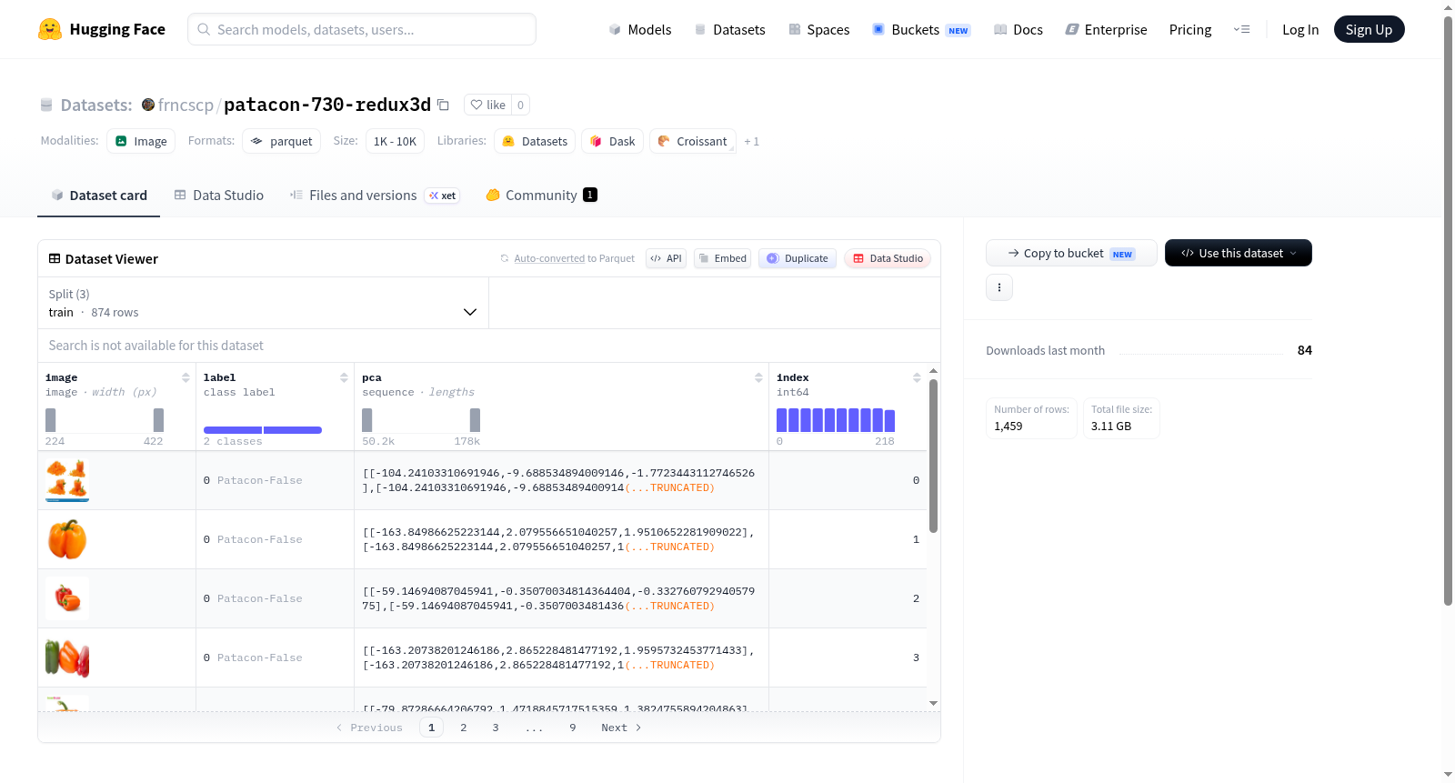Screen dimensions: 1455x783
Task: Click the 1K - 10K size tag
Action: (x=395, y=141)
